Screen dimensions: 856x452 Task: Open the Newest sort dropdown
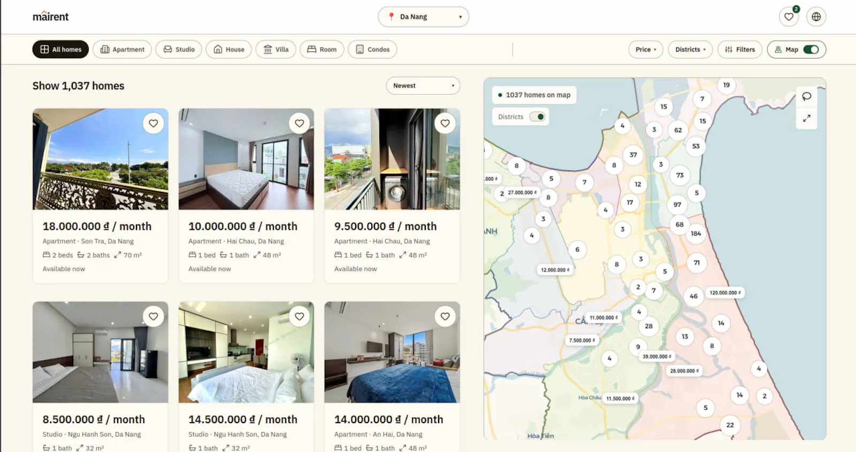[x=423, y=85]
